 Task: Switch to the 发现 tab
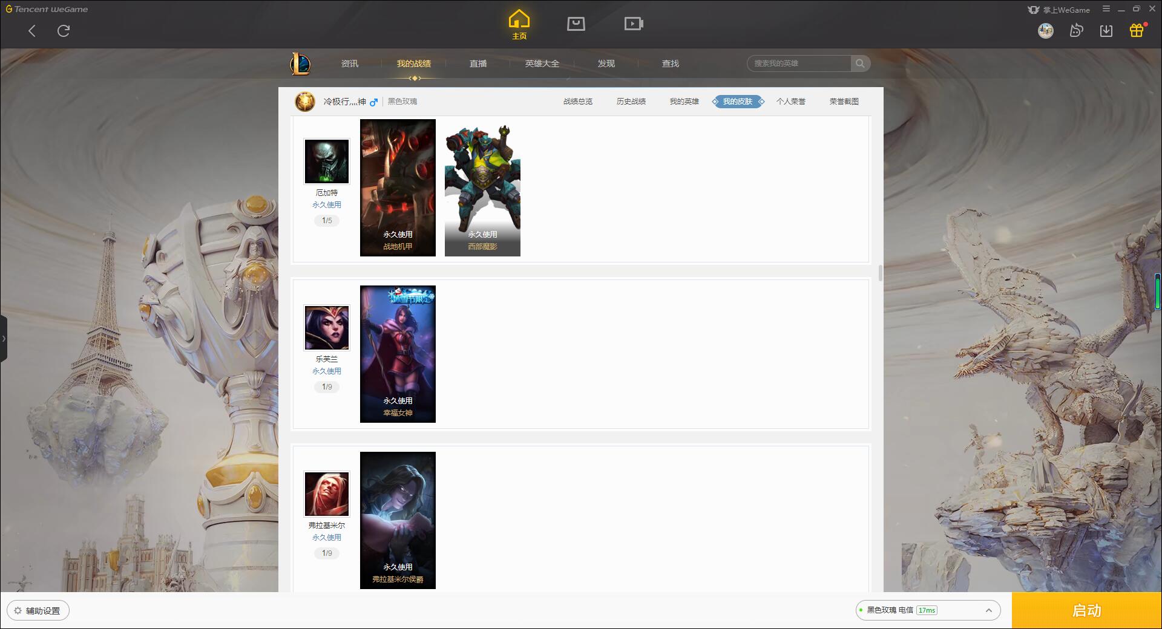(606, 64)
